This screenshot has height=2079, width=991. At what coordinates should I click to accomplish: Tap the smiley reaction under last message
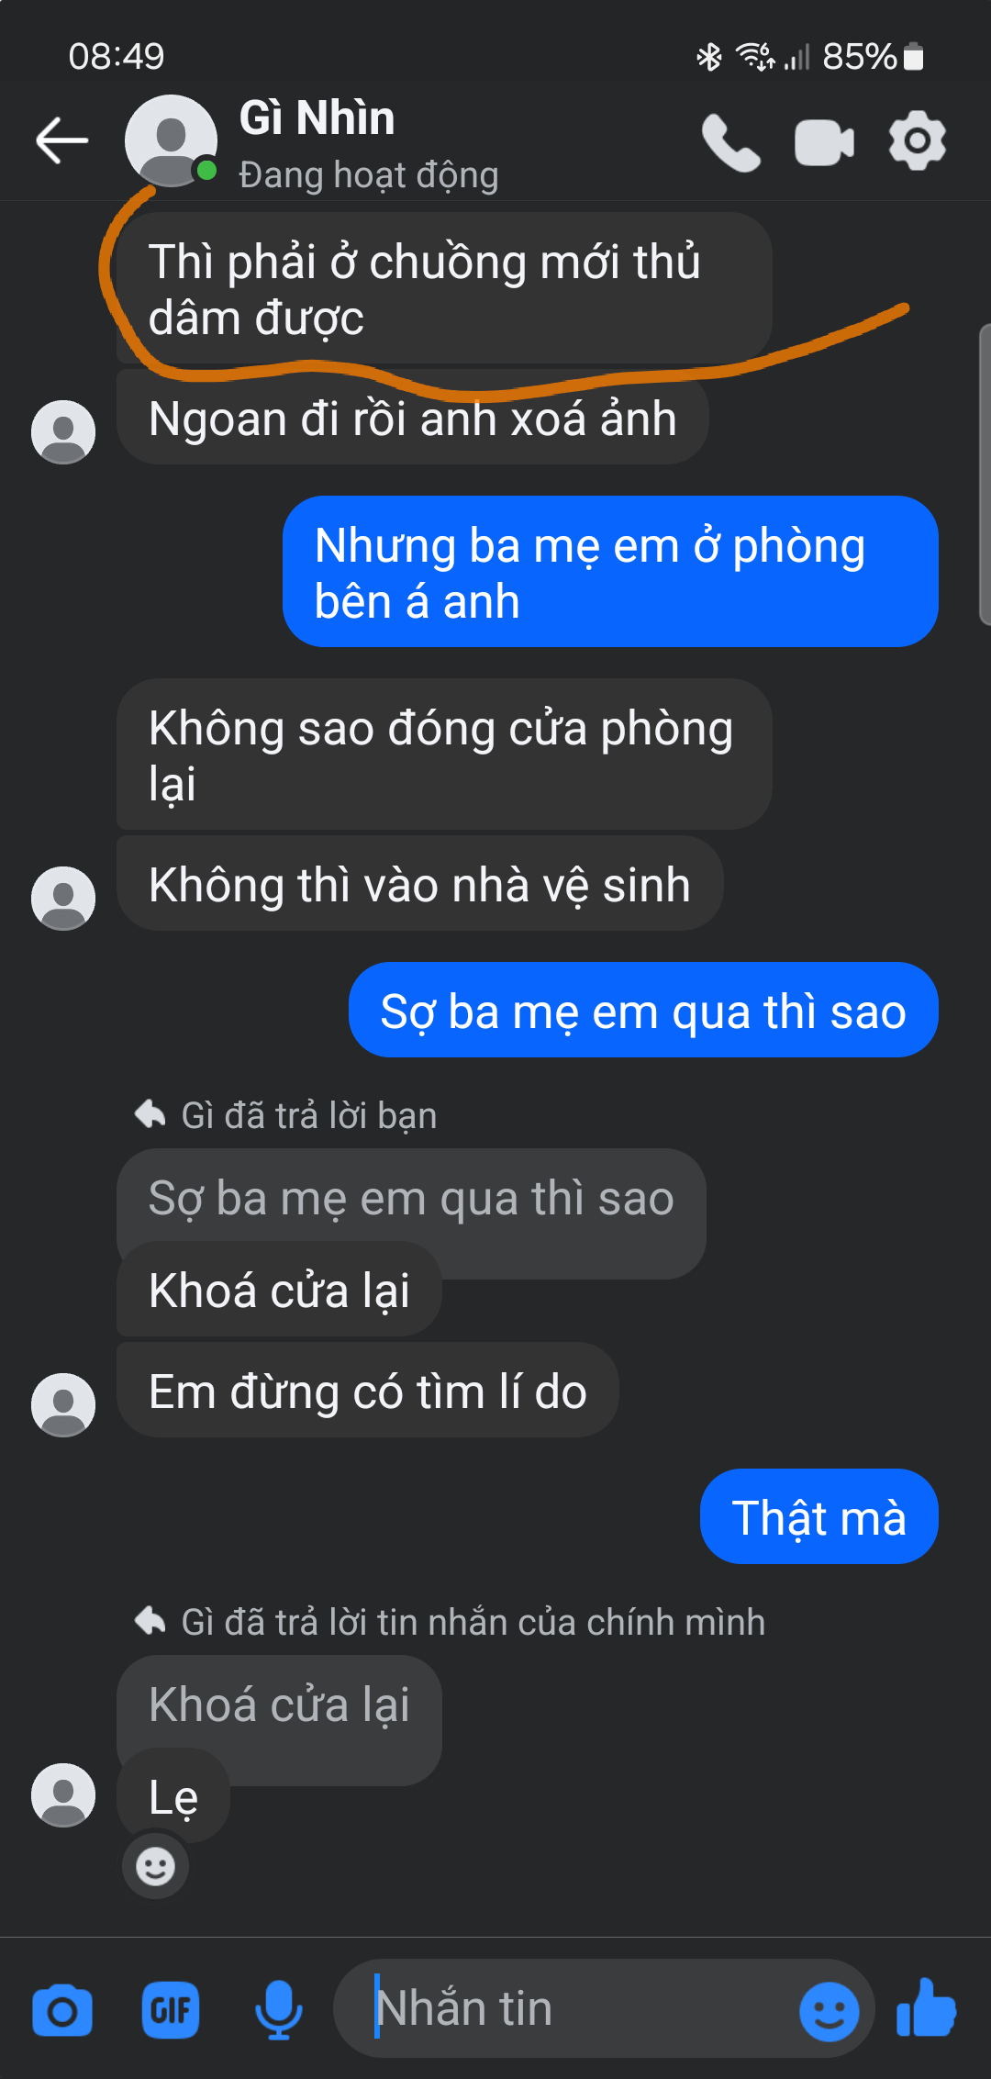tap(155, 1866)
